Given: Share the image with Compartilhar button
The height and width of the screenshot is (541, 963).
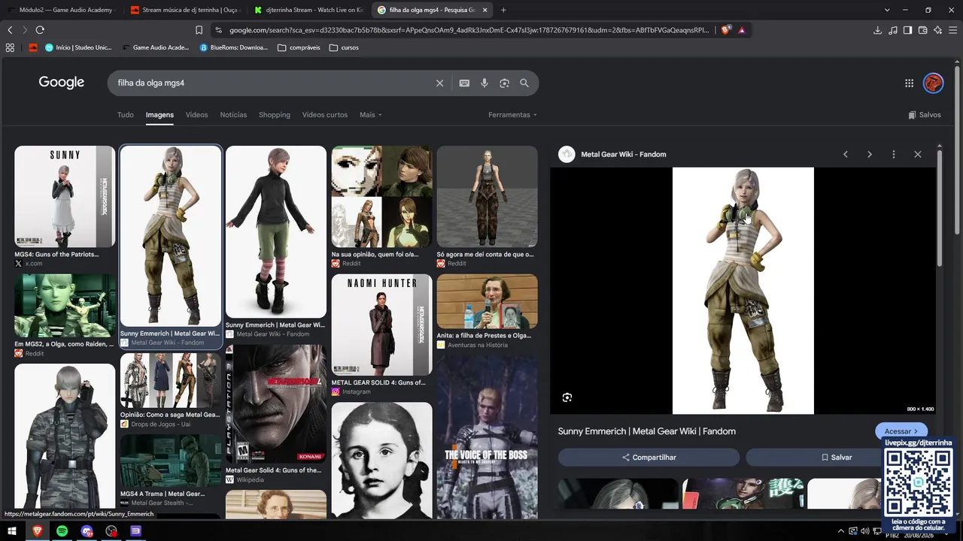Looking at the screenshot, I should [649, 458].
